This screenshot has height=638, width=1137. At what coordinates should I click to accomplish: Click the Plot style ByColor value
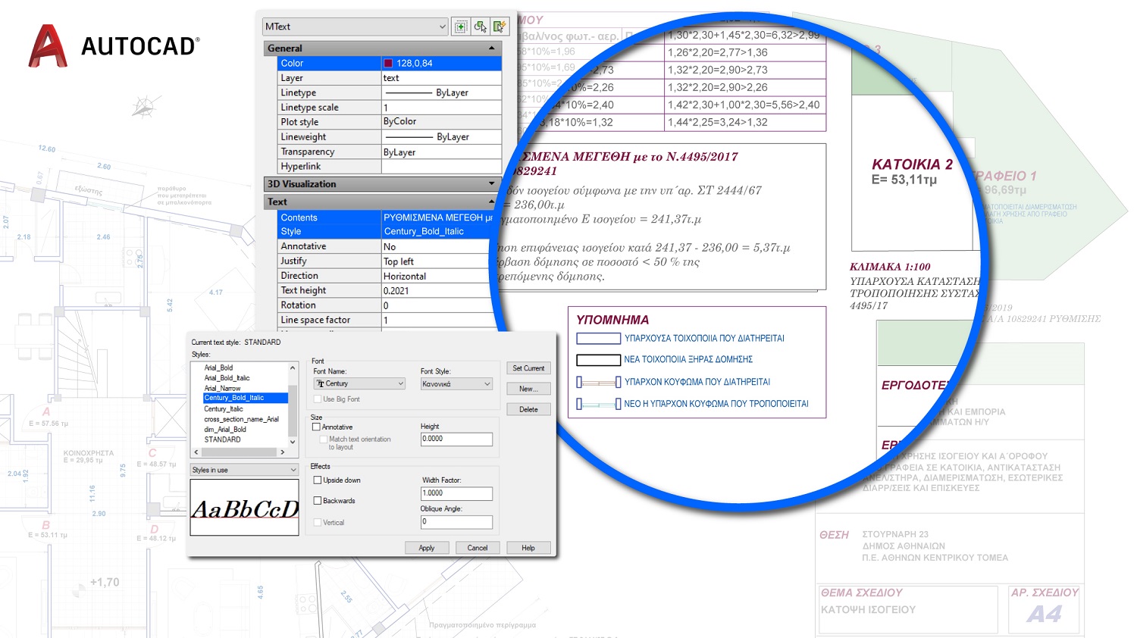[441, 122]
